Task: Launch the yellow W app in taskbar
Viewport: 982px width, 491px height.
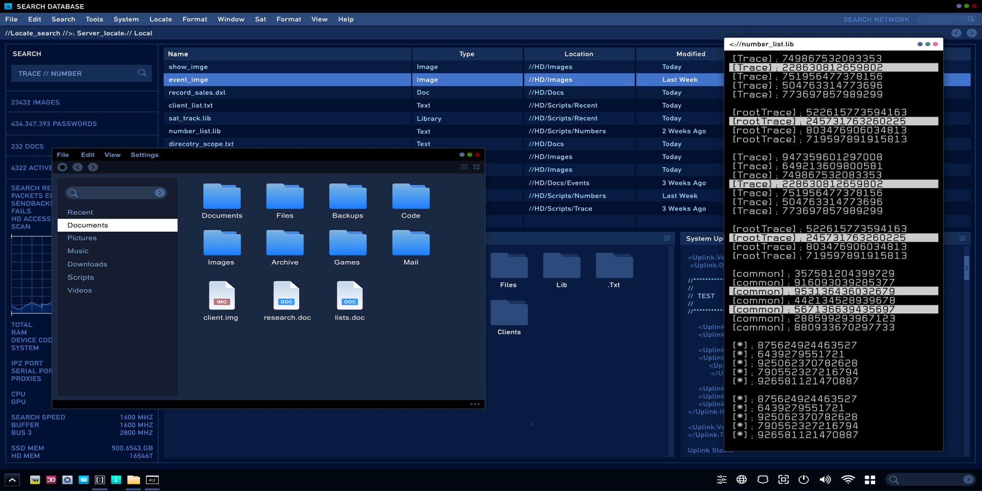Action: pos(35,479)
